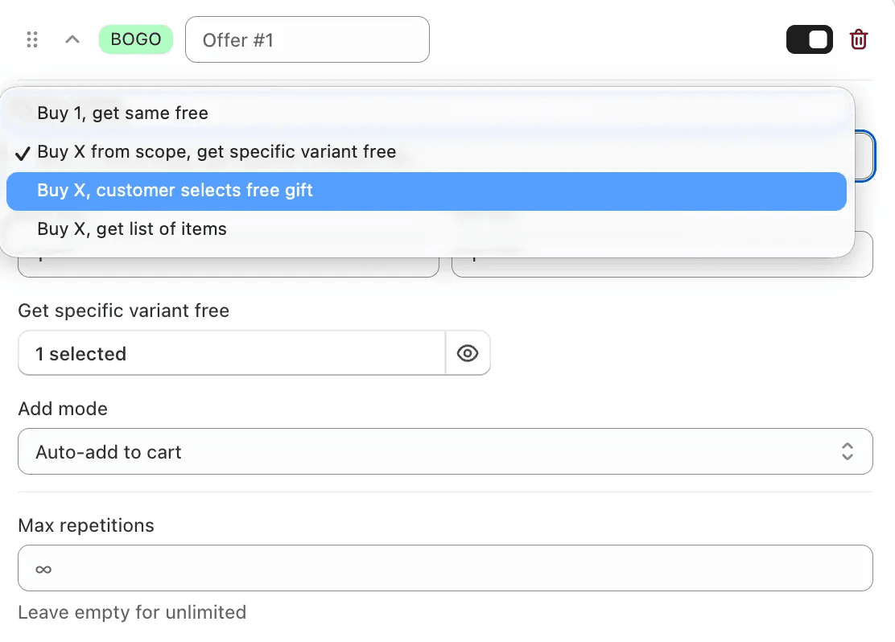Click the left input partially hidden by menu
Screen dimensions: 895x642
coord(229,268)
